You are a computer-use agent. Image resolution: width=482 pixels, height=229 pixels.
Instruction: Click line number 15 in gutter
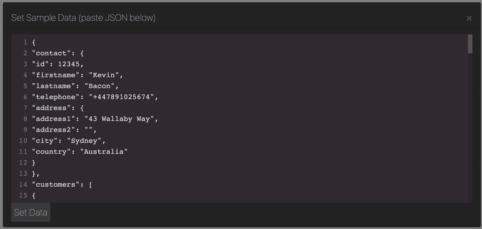(23, 195)
